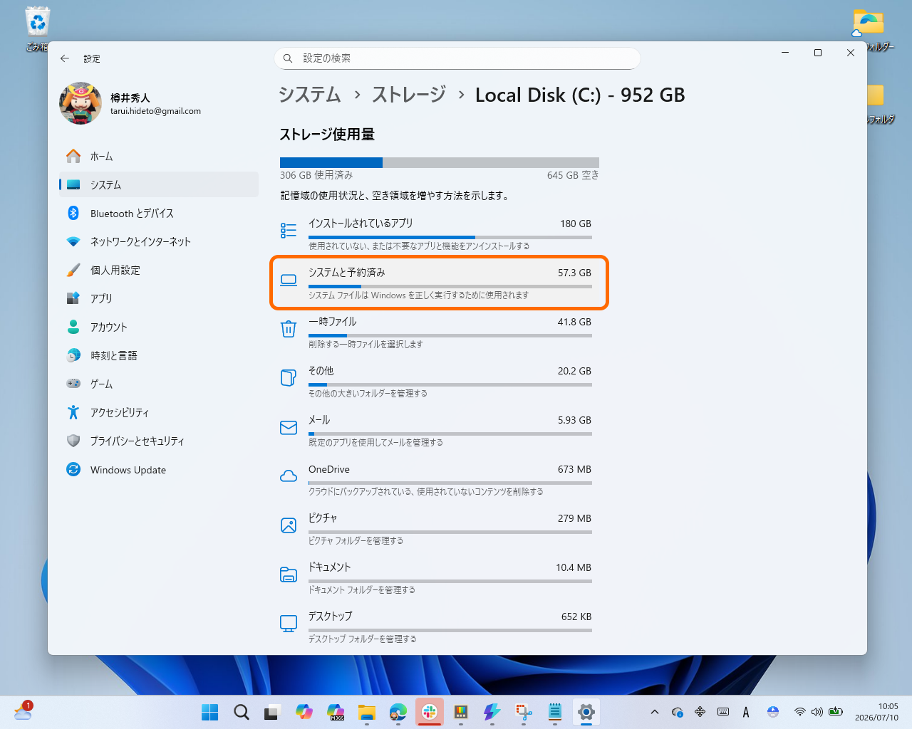The width and height of the screenshot is (912, 729).
Task: Open File Explorer from the taskbar
Action: [x=367, y=712]
